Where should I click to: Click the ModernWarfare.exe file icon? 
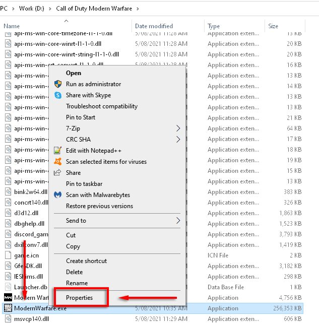pos(8,308)
